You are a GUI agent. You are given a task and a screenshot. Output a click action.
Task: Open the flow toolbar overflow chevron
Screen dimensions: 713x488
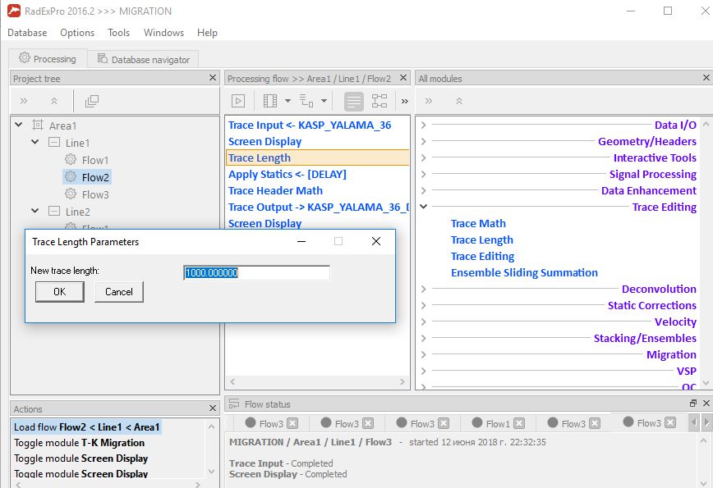click(x=405, y=101)
